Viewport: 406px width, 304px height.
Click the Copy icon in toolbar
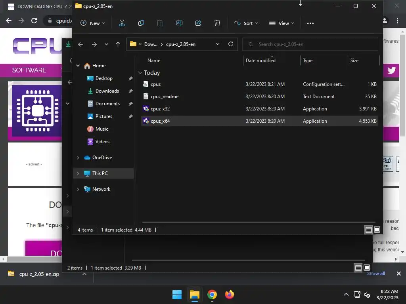(141, 23)
